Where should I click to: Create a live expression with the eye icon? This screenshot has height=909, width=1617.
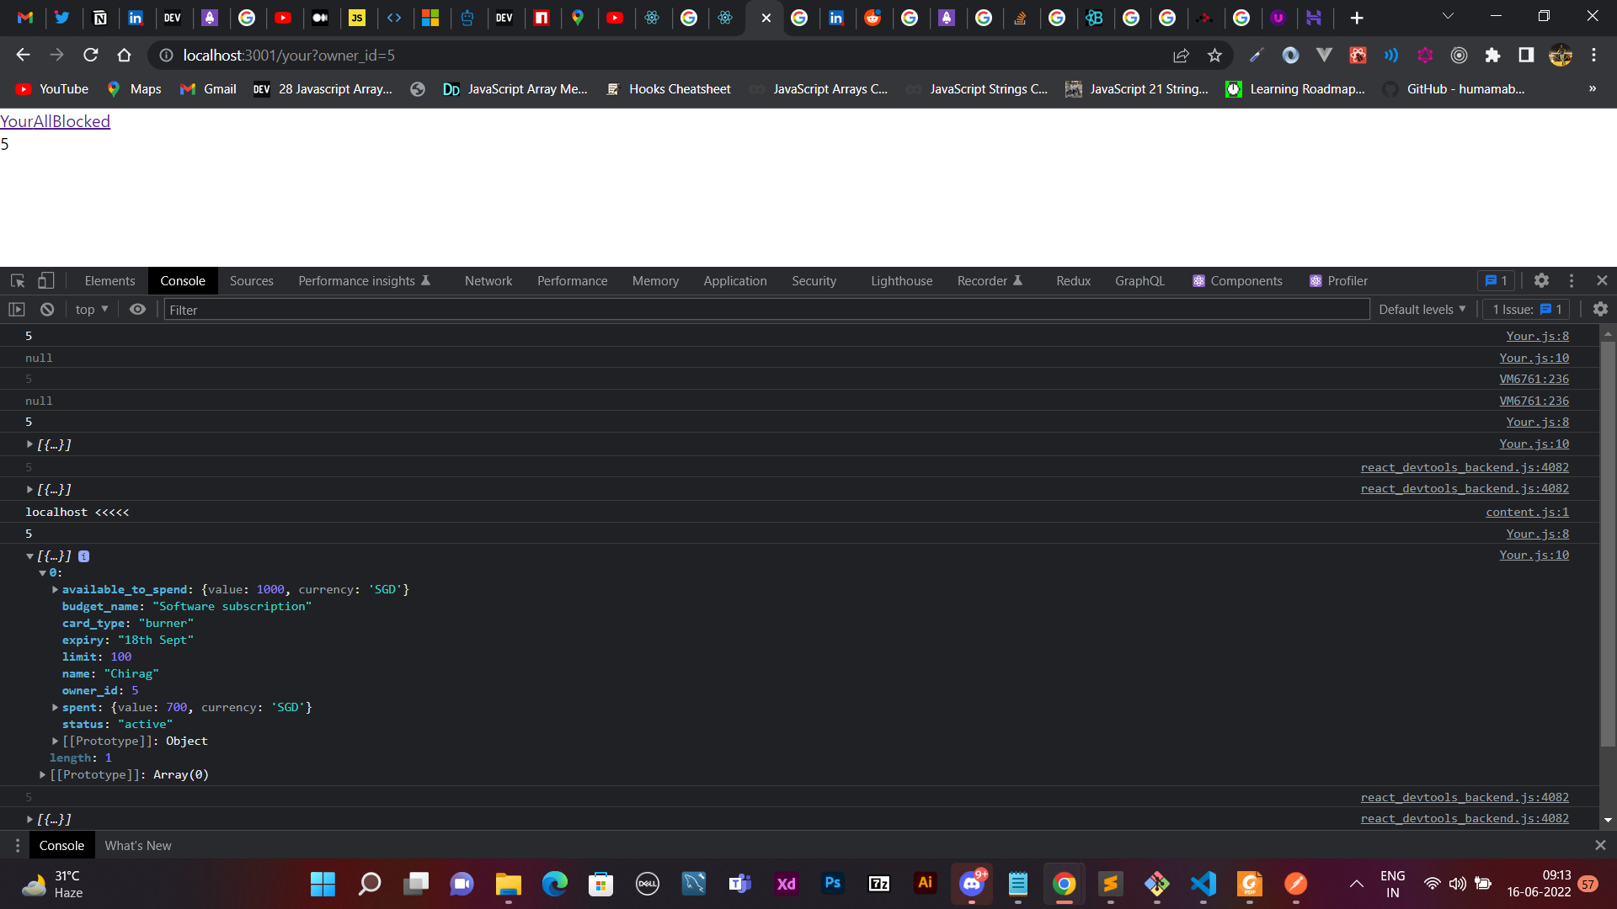(137, 309)
